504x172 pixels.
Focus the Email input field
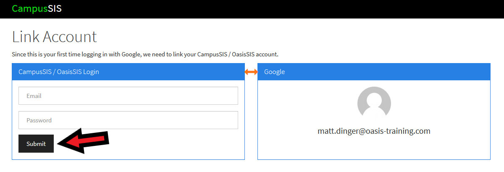pyautogui.click(x=128, y=96)
